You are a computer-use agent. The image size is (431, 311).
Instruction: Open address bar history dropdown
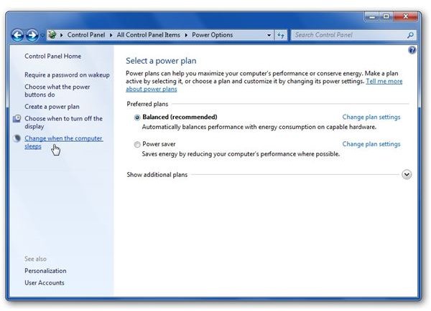(x=269, y=35)
